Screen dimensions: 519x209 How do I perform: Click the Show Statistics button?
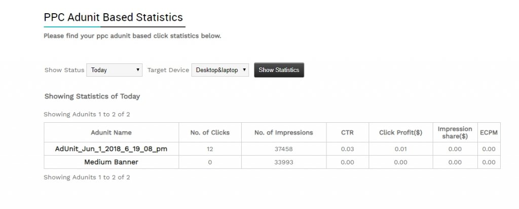tap(279, 70)
